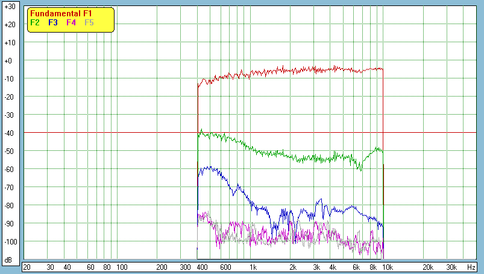Click the dB unit label on vertical axis
The image size is (484, 274).
click(x=9, y=260)
